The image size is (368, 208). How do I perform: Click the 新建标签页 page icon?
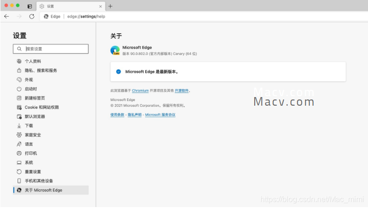pyautogui.click(x=19, y=98)
